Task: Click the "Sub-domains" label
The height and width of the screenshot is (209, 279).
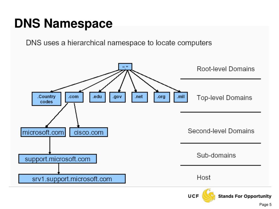Action: click(x=216, y=155)
